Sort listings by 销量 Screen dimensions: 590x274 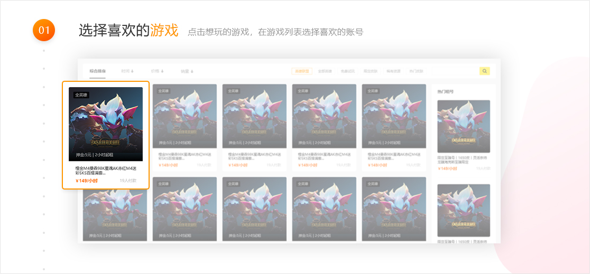187,71
